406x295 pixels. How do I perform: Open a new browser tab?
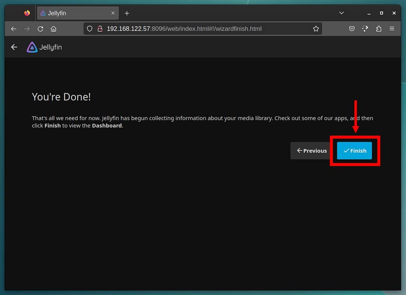point(127,13)
